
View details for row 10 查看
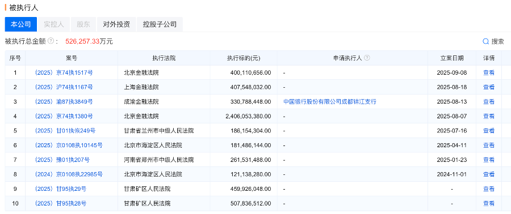click(x=488, y=204)
